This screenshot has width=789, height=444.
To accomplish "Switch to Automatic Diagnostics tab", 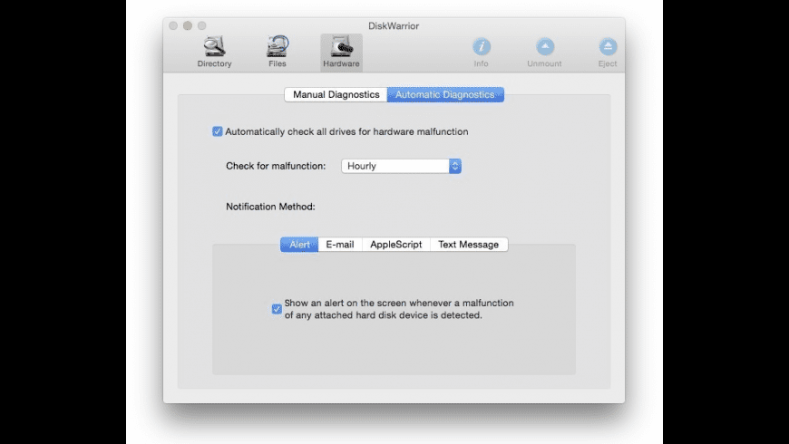I will (445, 94).
